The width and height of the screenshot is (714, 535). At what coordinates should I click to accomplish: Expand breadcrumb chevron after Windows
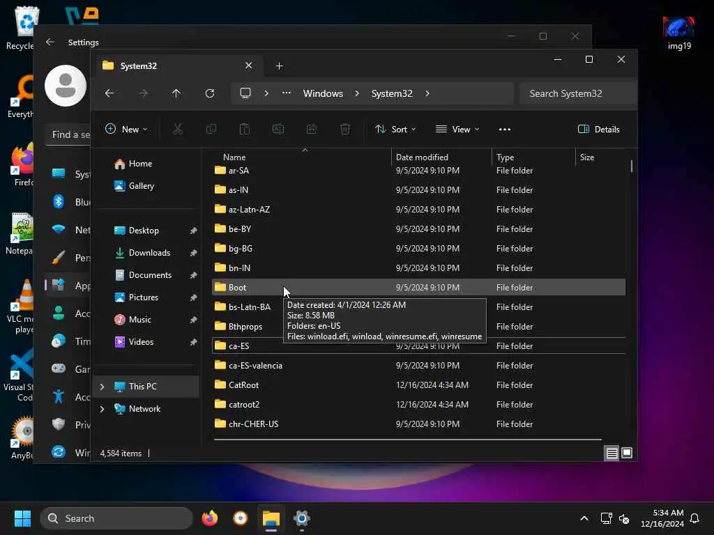pos(357,93)
